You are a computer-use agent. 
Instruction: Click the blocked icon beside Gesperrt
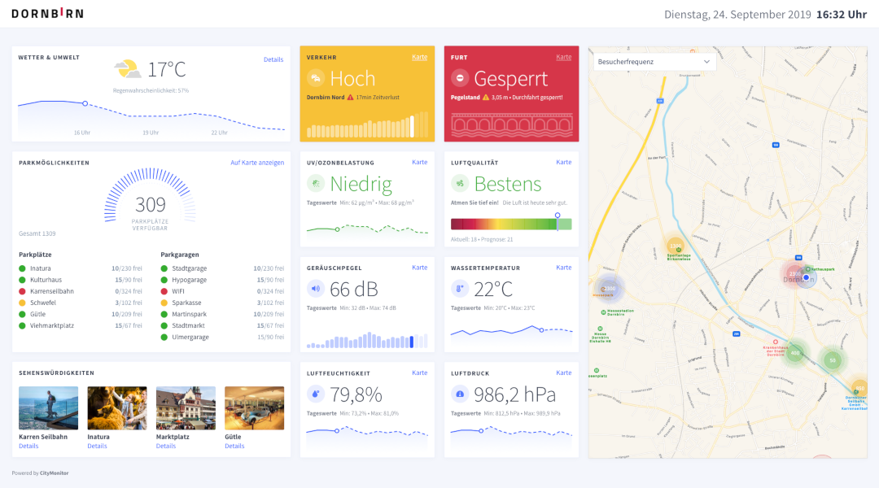tap(460, 79)
